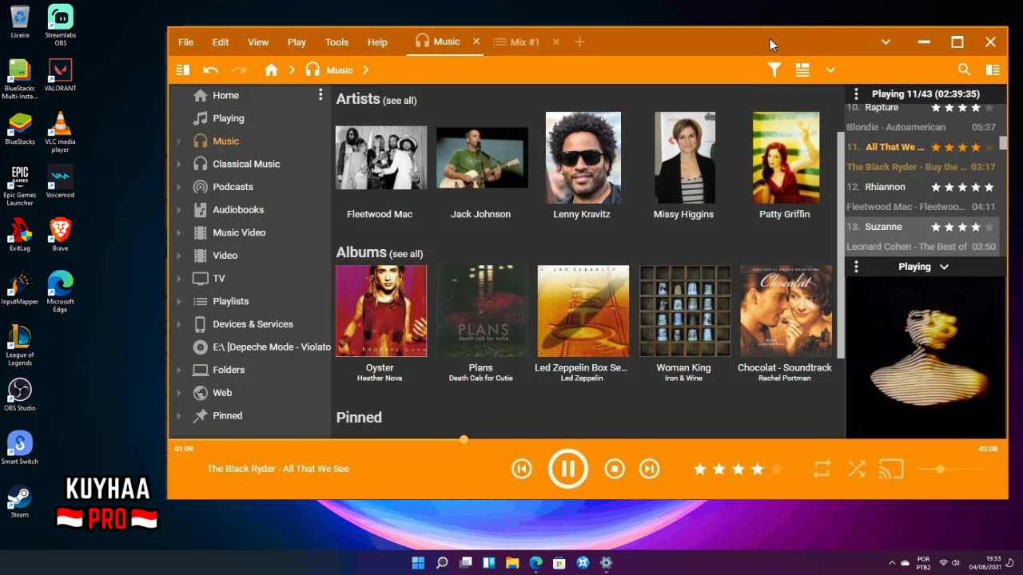Click the Music breadcrumb label
This screenshot has width=1023, height=575.
(x=340, y=70)
